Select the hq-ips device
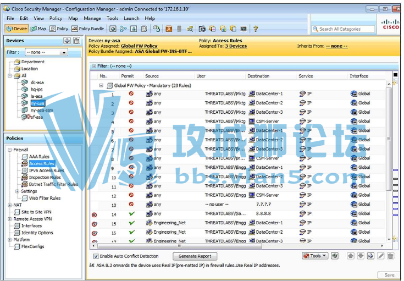This screenshot has height=281, width=404. click(37, 90)
